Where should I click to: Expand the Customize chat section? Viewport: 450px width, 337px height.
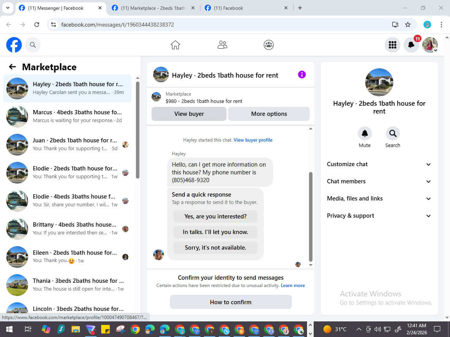(379, 164)
